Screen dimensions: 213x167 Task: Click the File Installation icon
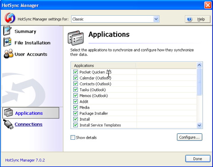[x=7, y=42]
